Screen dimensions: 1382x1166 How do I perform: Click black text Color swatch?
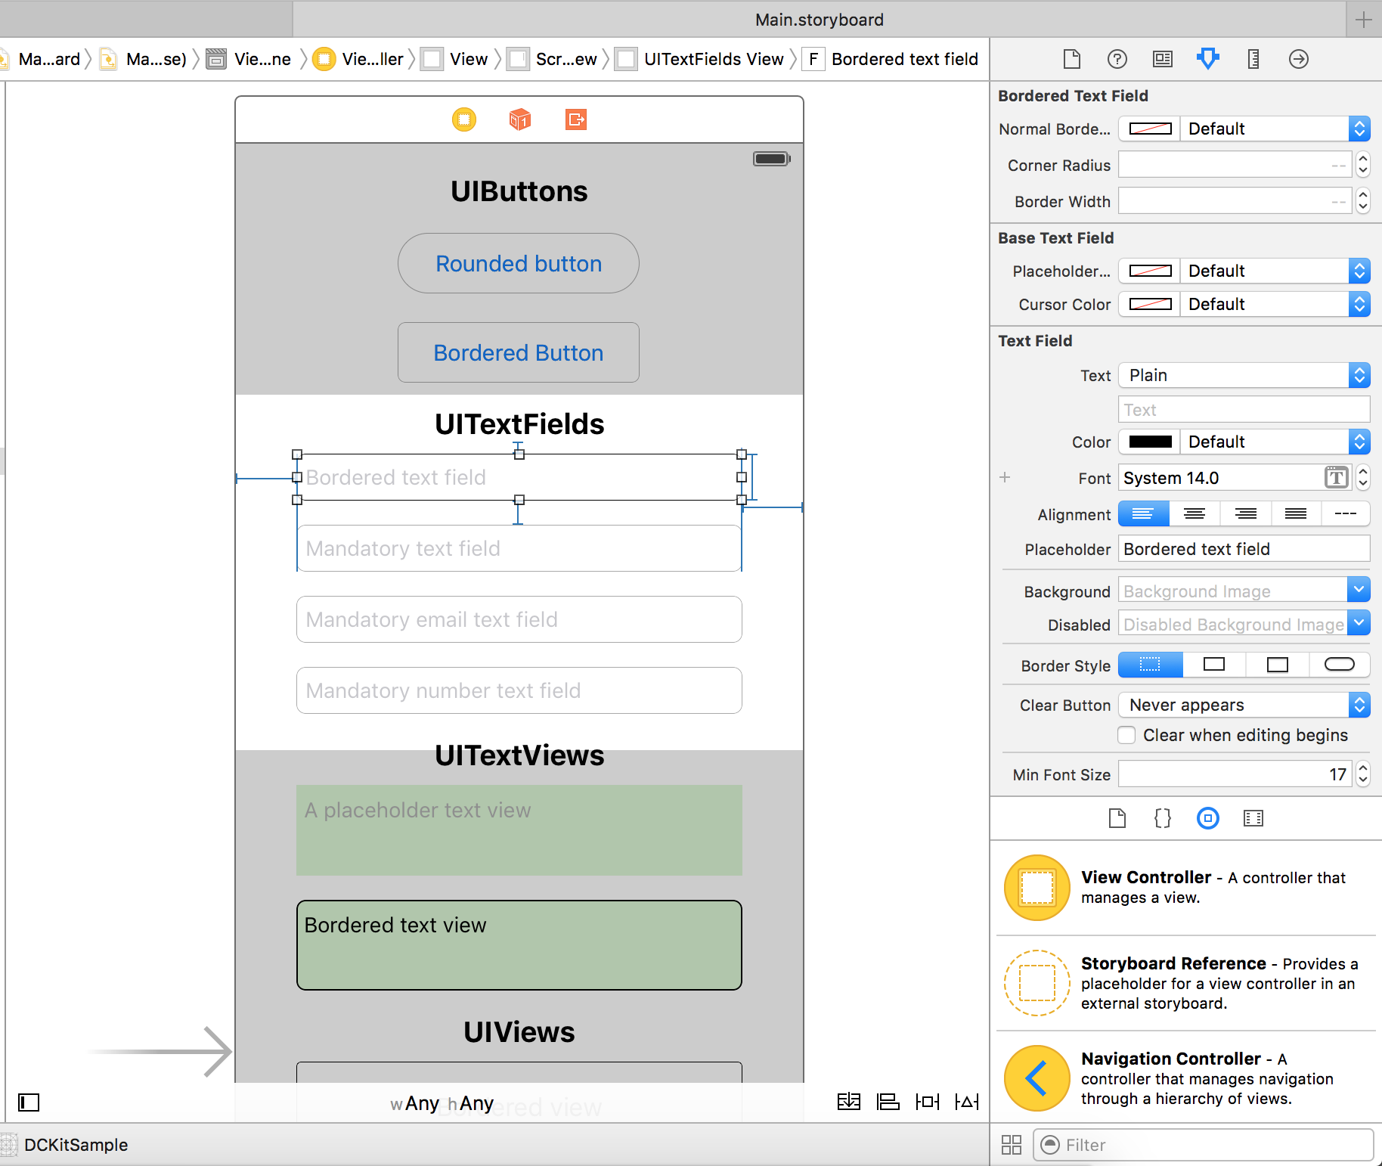tap(1151, 442)
